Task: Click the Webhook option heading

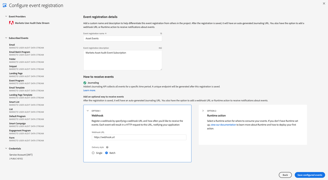Action: 98,116
